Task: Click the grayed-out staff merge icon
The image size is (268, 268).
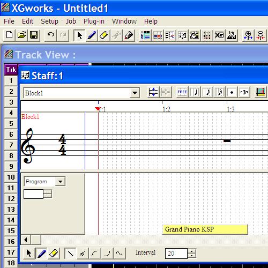Action: (166, 92)
